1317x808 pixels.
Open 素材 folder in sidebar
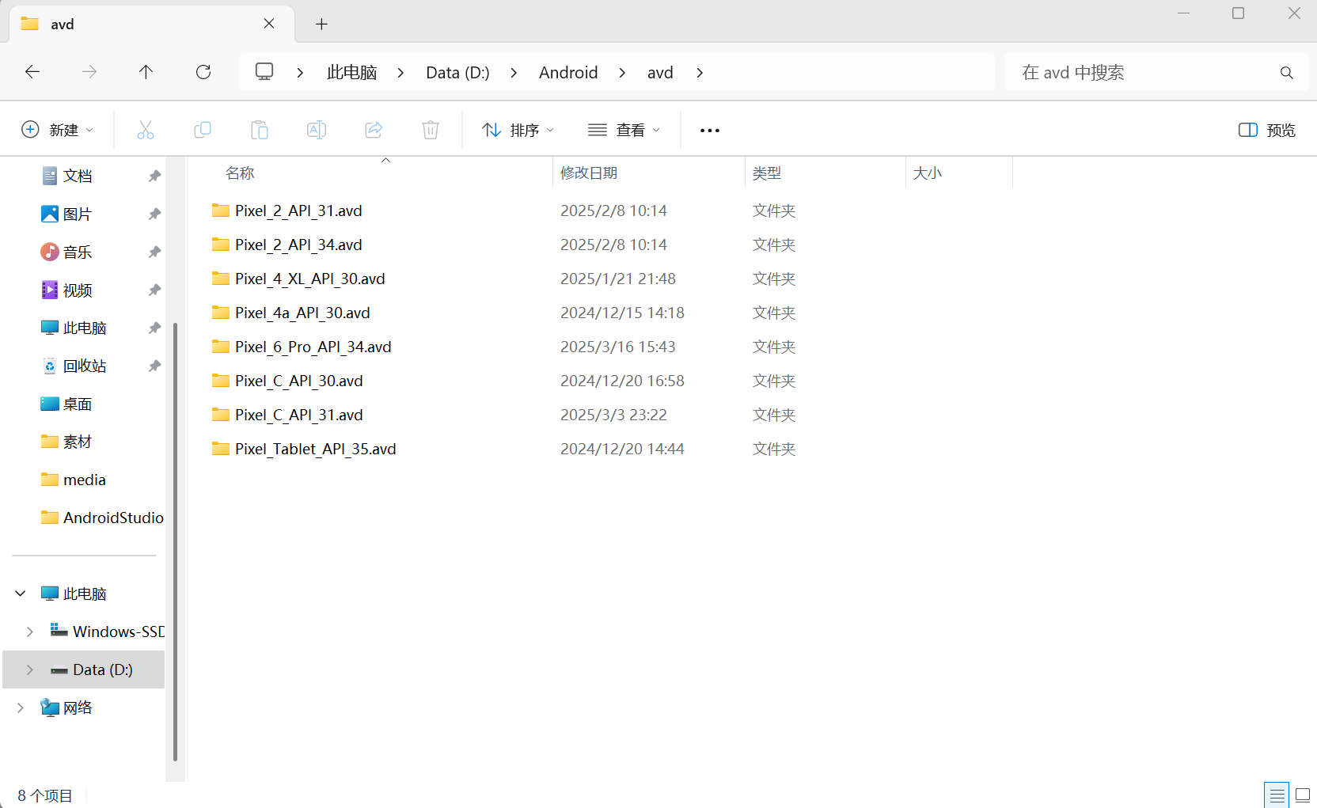(78, 442)
